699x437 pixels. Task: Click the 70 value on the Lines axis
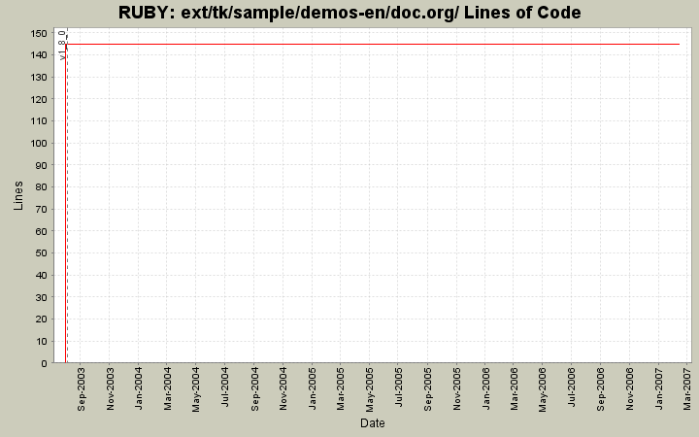41,210
